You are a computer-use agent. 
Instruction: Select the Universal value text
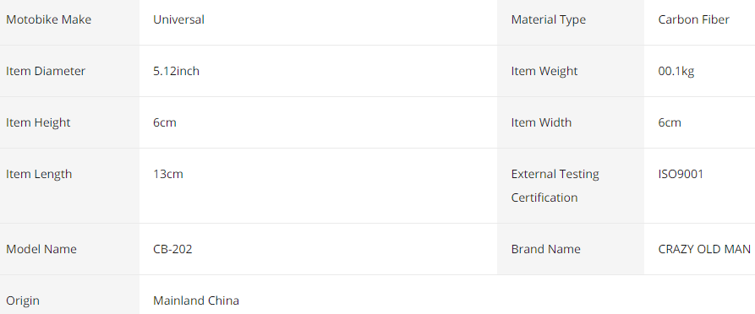pos(178,19)
